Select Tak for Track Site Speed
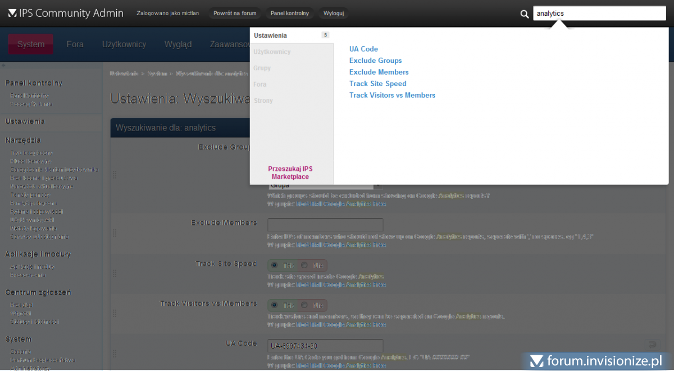This screenshot has height=371, width=674. 275,265
